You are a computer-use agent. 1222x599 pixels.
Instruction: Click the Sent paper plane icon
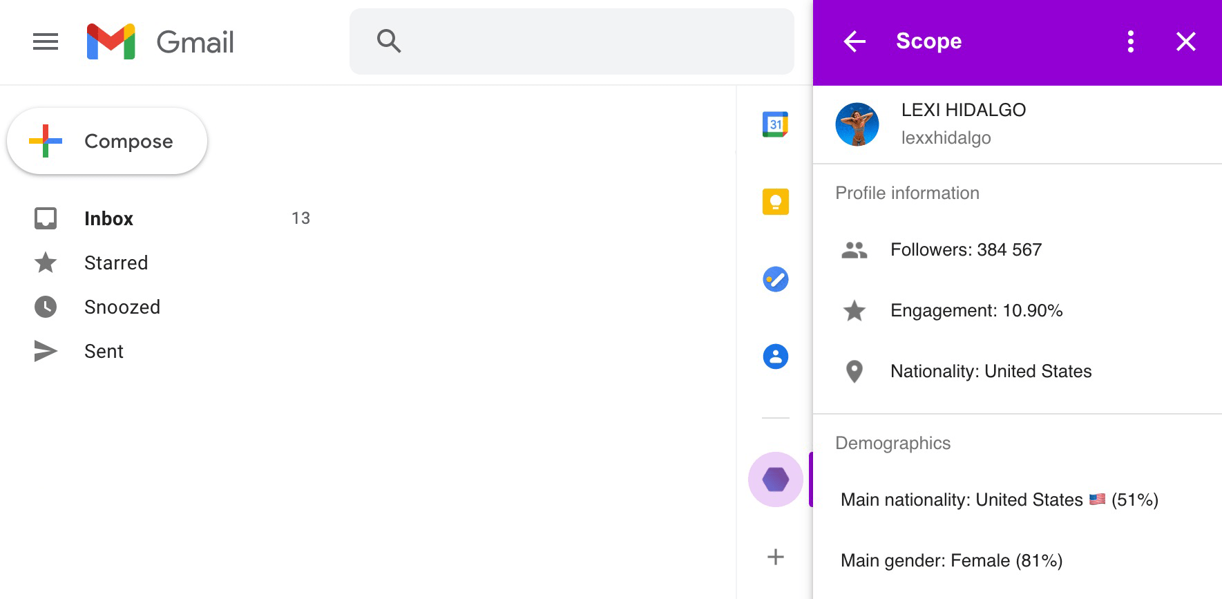[46, 351]
